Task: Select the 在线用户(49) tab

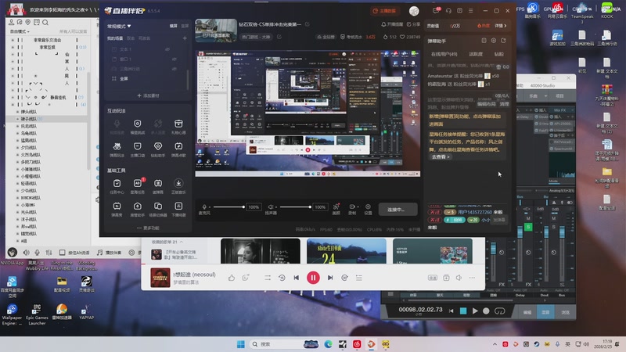Action: 444,54
